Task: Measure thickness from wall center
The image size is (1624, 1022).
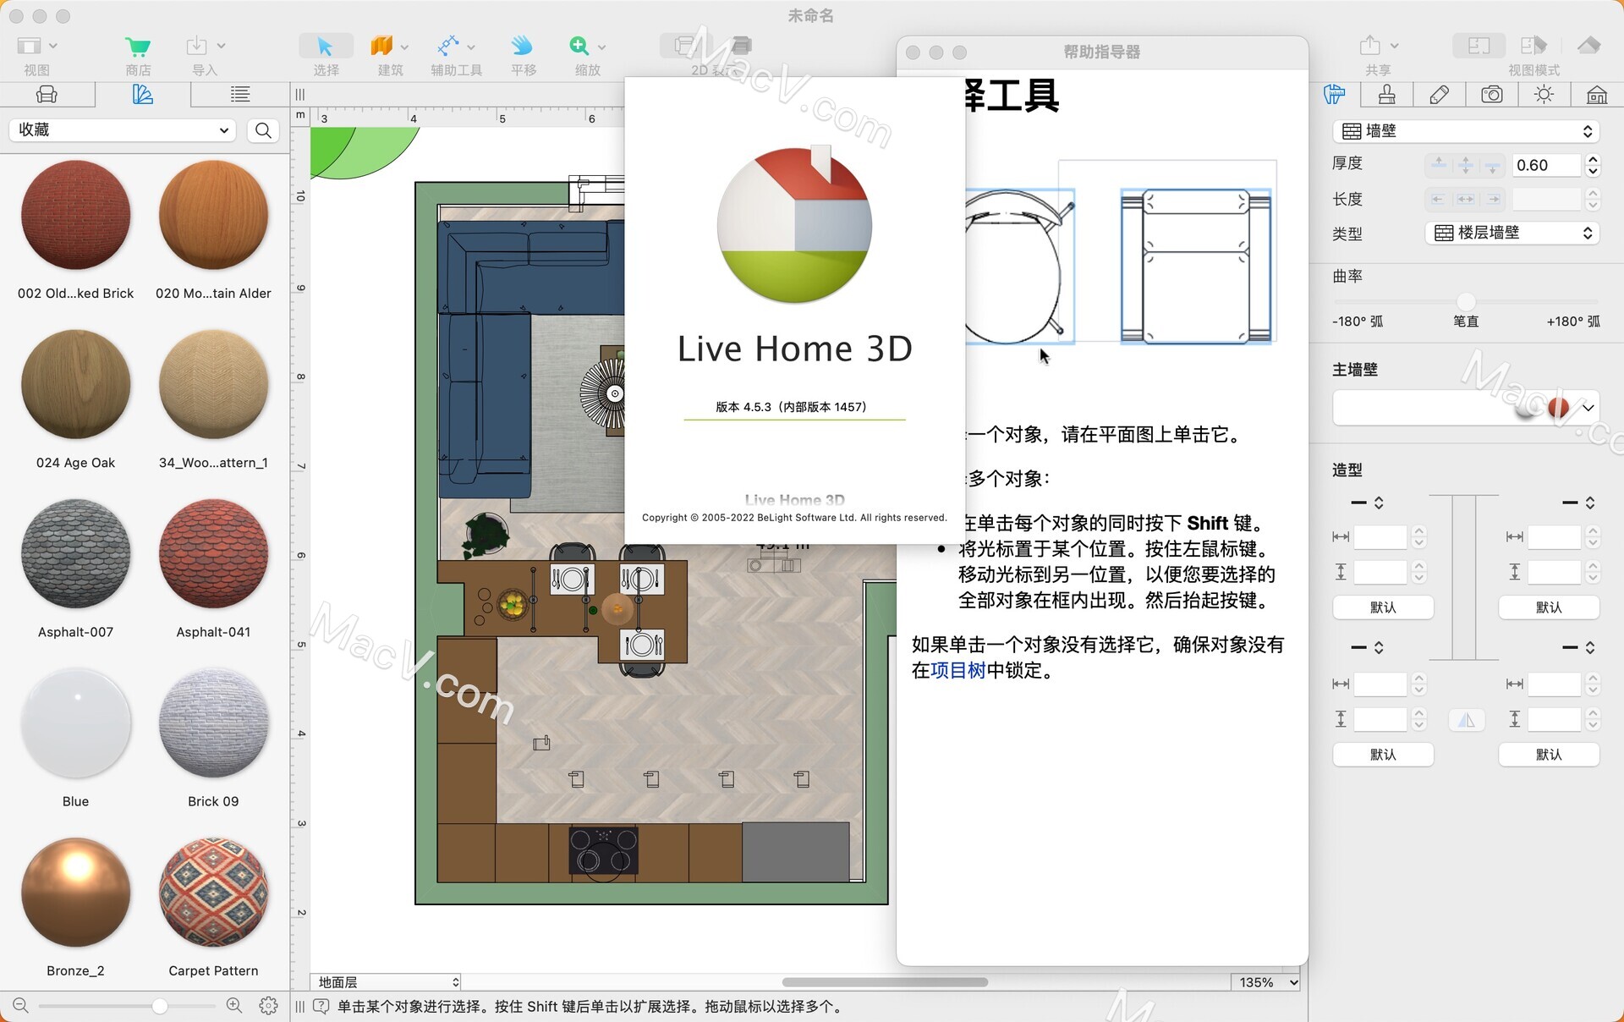Action: pyautogui.click(x=1466, y=165)
